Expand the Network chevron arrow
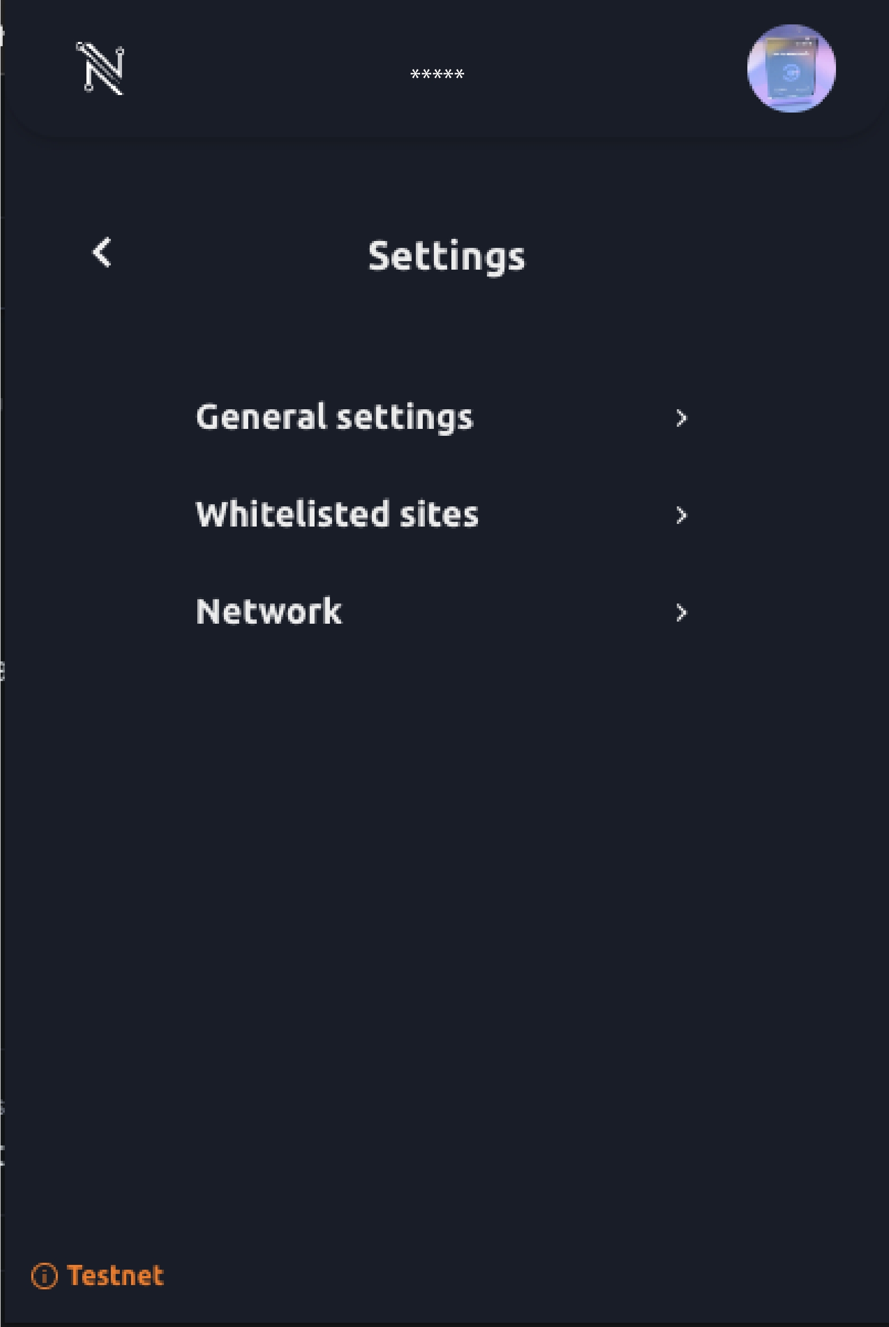The height and width of the screenshot is (1327, 889). click(682, 613)
